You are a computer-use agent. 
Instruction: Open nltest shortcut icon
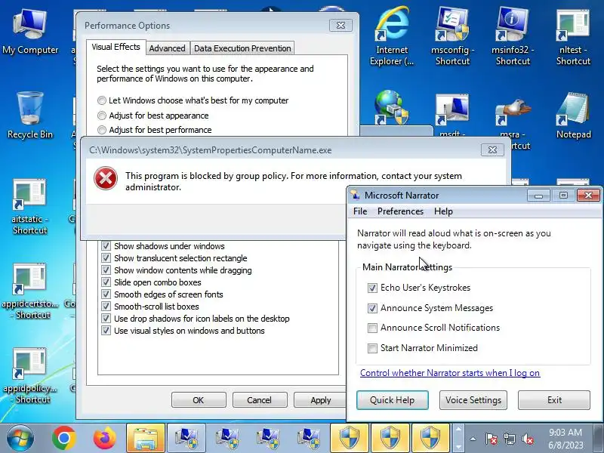coord(573,35)
